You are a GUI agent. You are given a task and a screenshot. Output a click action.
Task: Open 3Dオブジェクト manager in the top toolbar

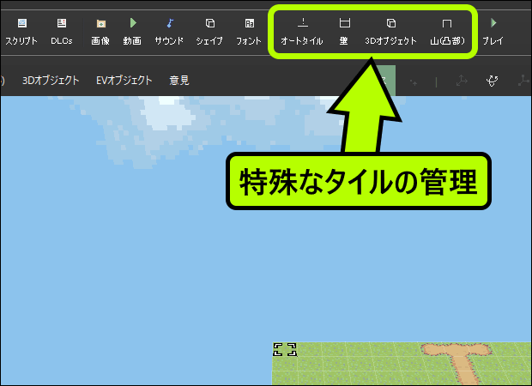[390, 30]
